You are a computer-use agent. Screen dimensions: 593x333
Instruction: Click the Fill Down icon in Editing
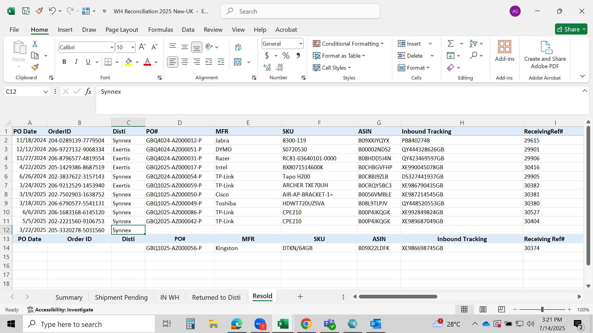click(451, 56)
